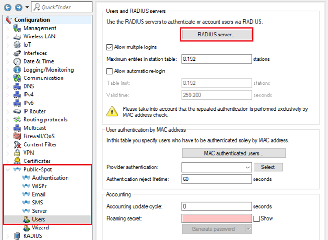Tick the Show roaming secret checkbox
Viewport: 328px width, 240px height.
coord(256,218)
